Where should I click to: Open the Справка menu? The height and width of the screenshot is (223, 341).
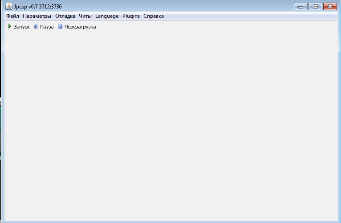(154, 16)
